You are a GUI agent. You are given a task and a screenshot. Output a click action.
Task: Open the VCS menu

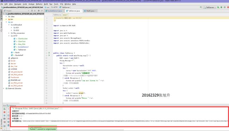tap(61, 4)
